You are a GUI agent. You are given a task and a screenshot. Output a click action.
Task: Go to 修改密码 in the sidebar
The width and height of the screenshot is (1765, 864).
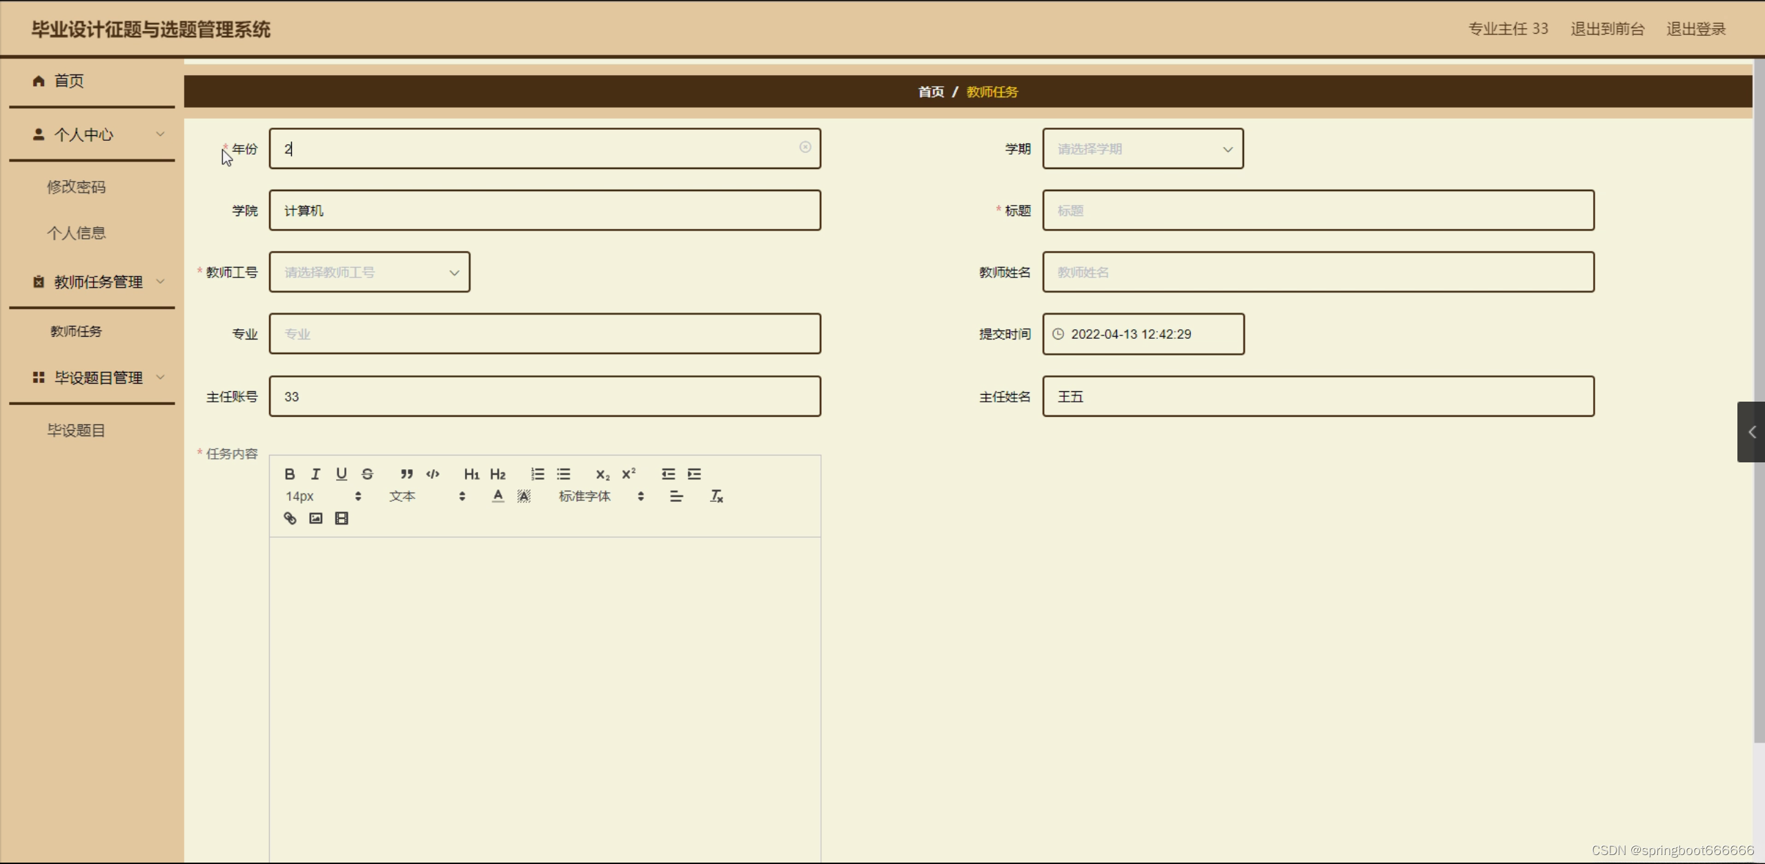point(76,187)
